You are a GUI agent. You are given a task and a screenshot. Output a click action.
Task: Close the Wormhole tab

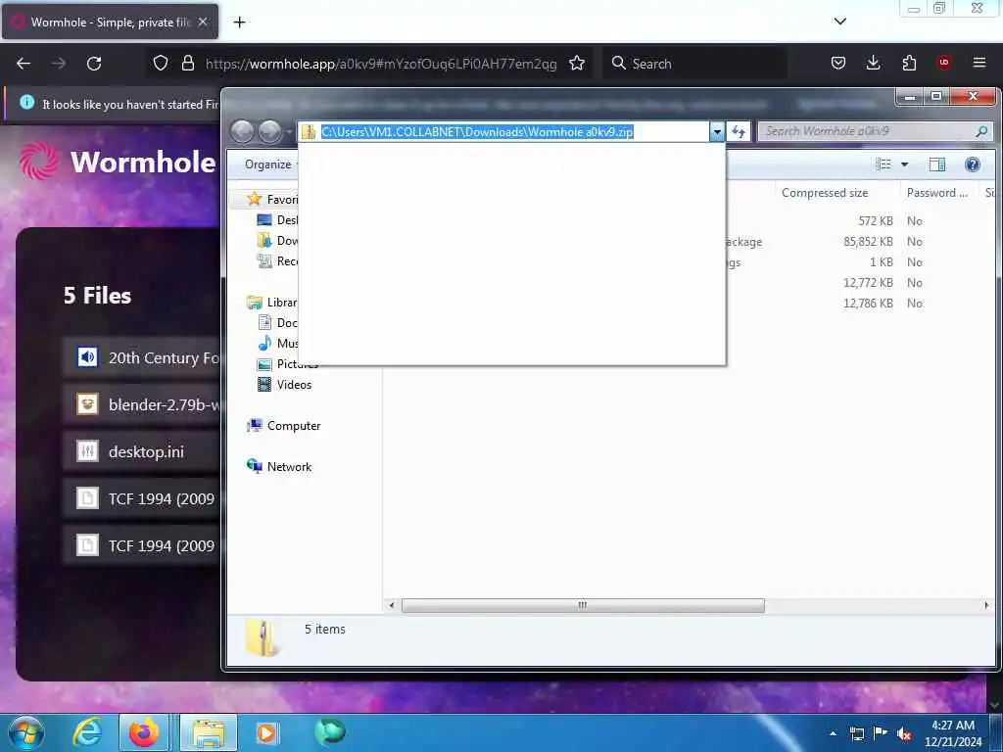203,22
